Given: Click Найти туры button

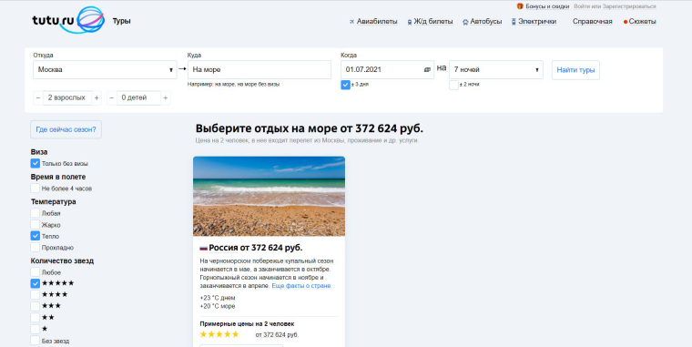Looking at the screenshot, I should click(x=575, y=70).
